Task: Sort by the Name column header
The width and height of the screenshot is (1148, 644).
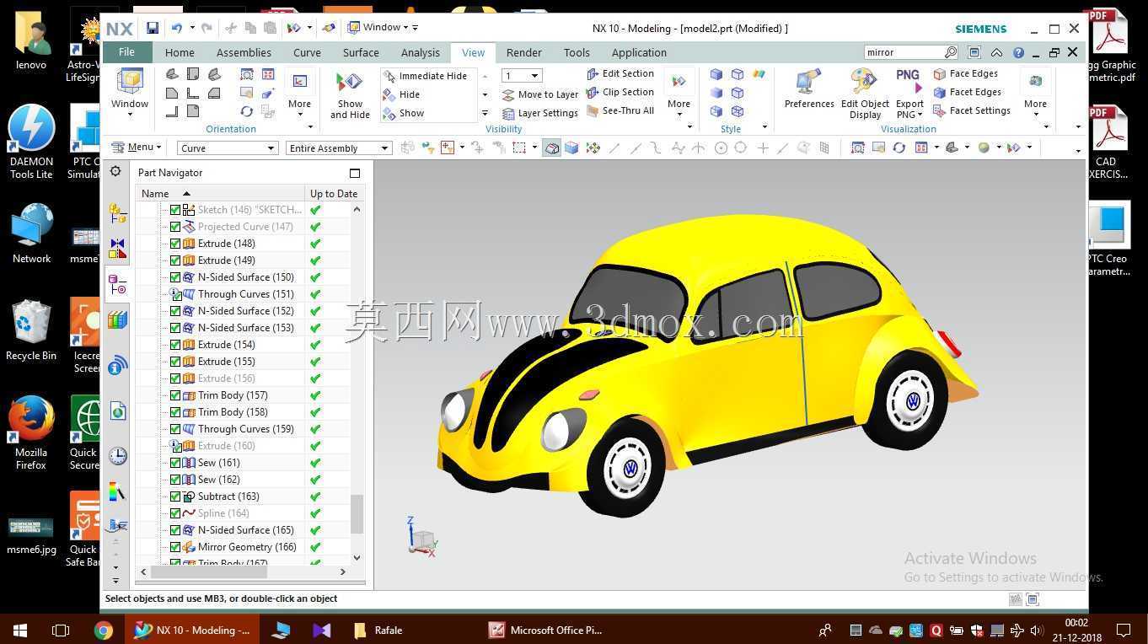Action: click(221, 194)
